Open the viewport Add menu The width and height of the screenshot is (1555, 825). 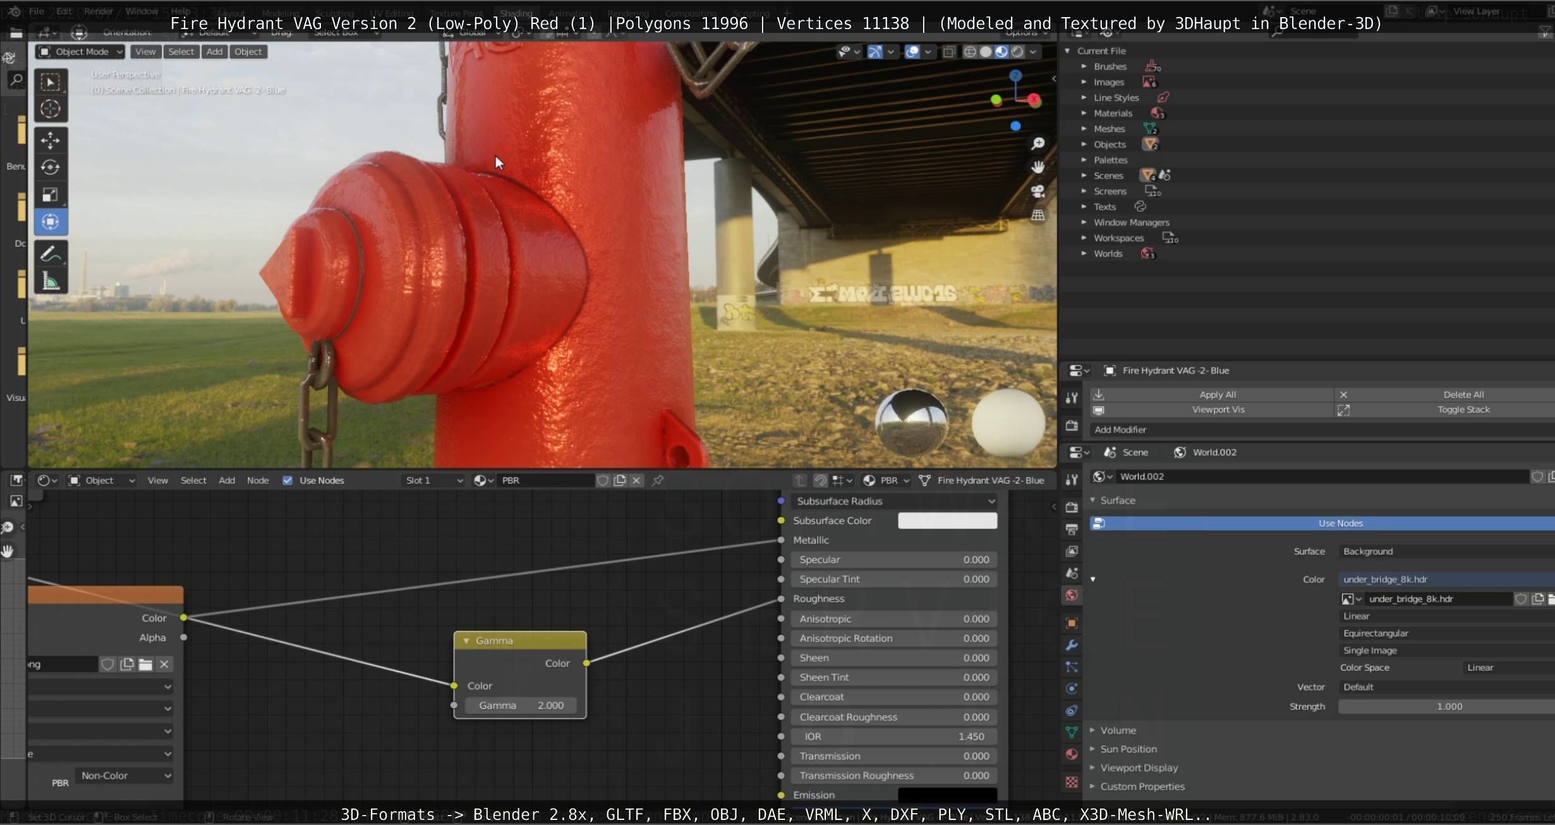point(214,52)
